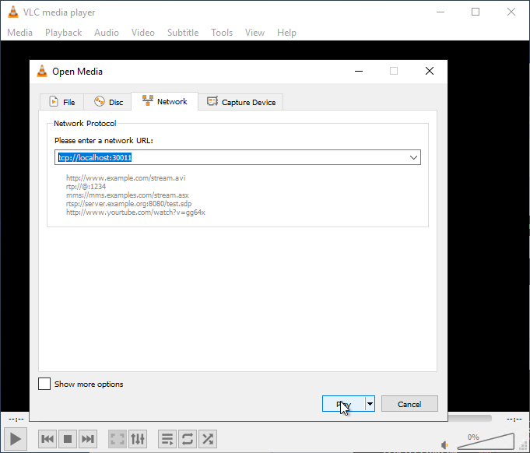The height and width of the screenshot is (453, 530).
Task: Open the Subtitle menu
Action: point(183,33)
